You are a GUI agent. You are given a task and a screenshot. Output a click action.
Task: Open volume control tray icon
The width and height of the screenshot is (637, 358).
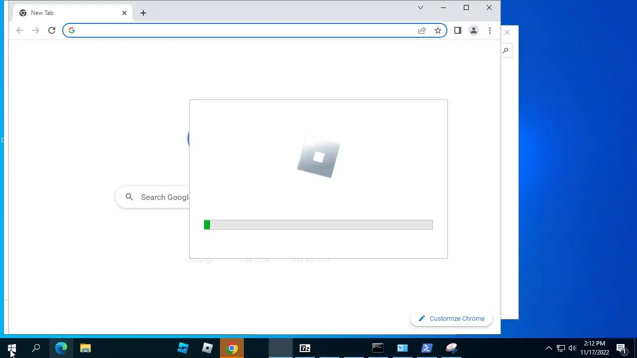[572, 348]
